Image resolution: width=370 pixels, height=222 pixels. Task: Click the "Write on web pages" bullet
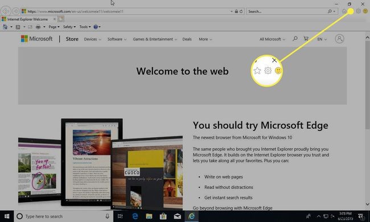click(x=224, y=176)
